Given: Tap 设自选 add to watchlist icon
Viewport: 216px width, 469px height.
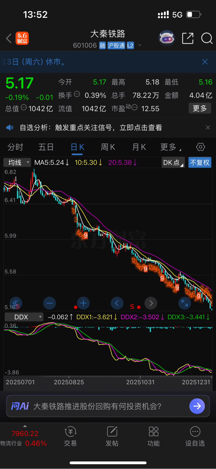Looking at the screenshot, I should coord(195,437).
